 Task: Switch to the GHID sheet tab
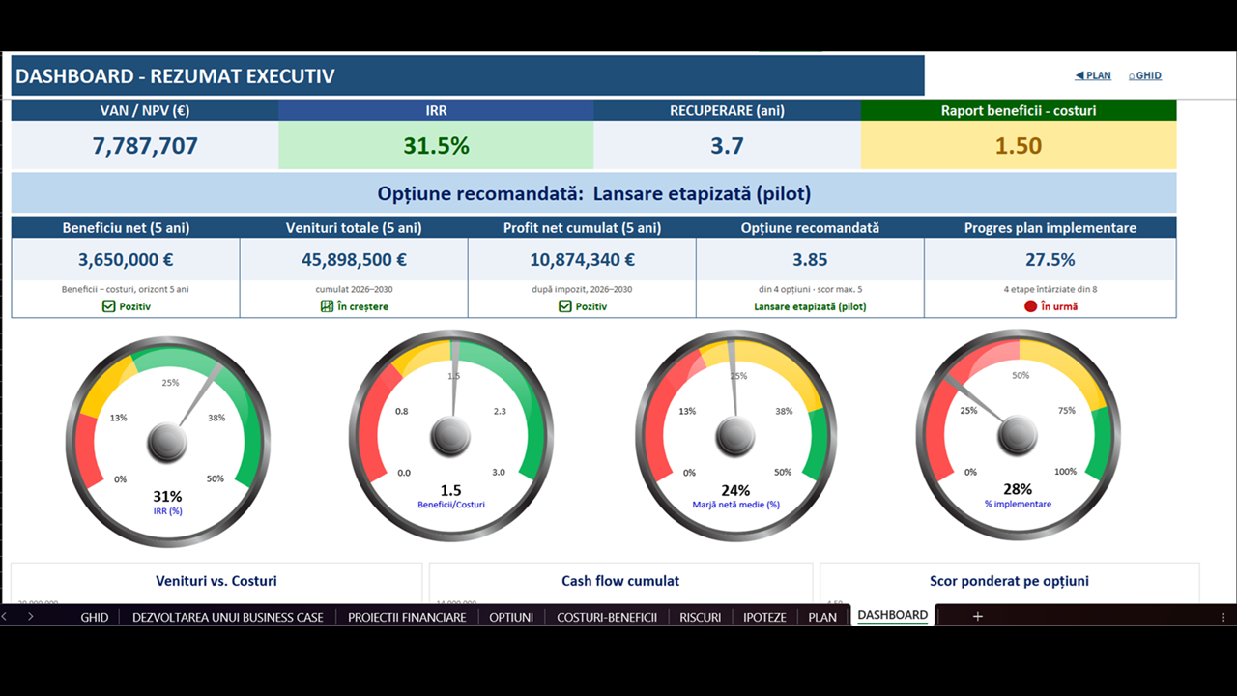tap(95, 617)
